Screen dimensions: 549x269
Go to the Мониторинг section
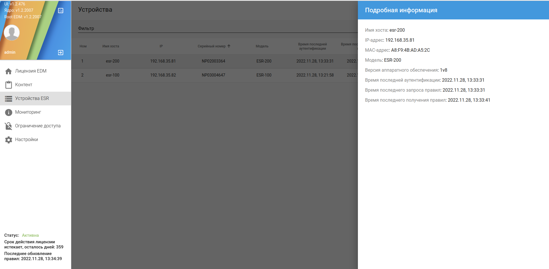pyautogui.click(x=35, y=112)
